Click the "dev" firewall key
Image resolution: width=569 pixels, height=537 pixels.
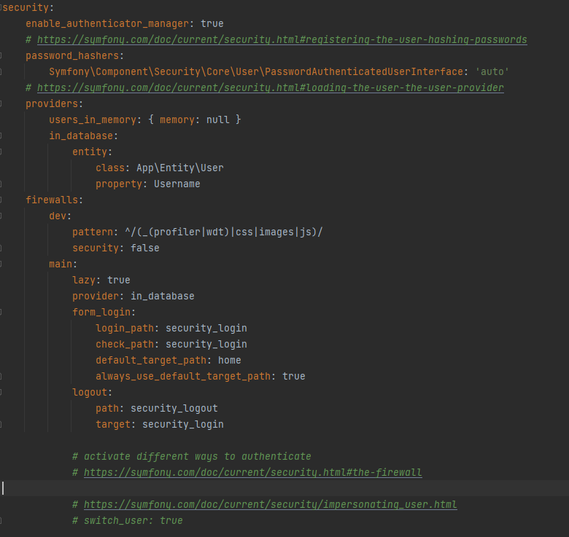pos(58,216)
